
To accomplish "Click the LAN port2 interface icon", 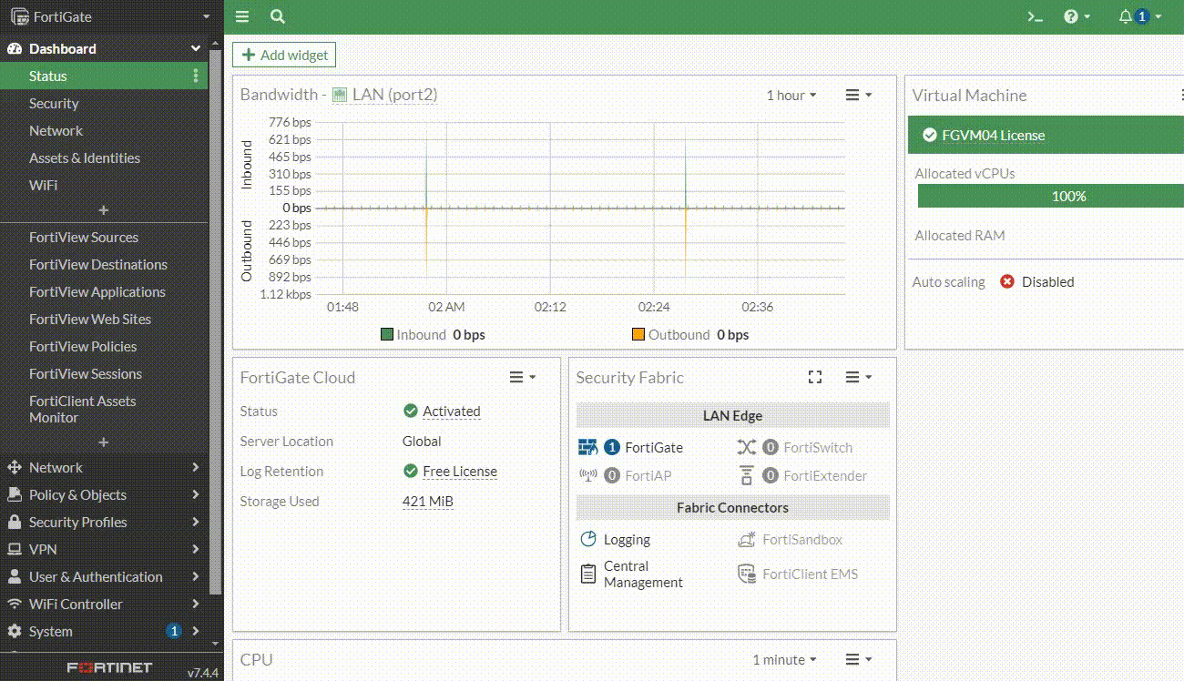I will coord(341,95).
